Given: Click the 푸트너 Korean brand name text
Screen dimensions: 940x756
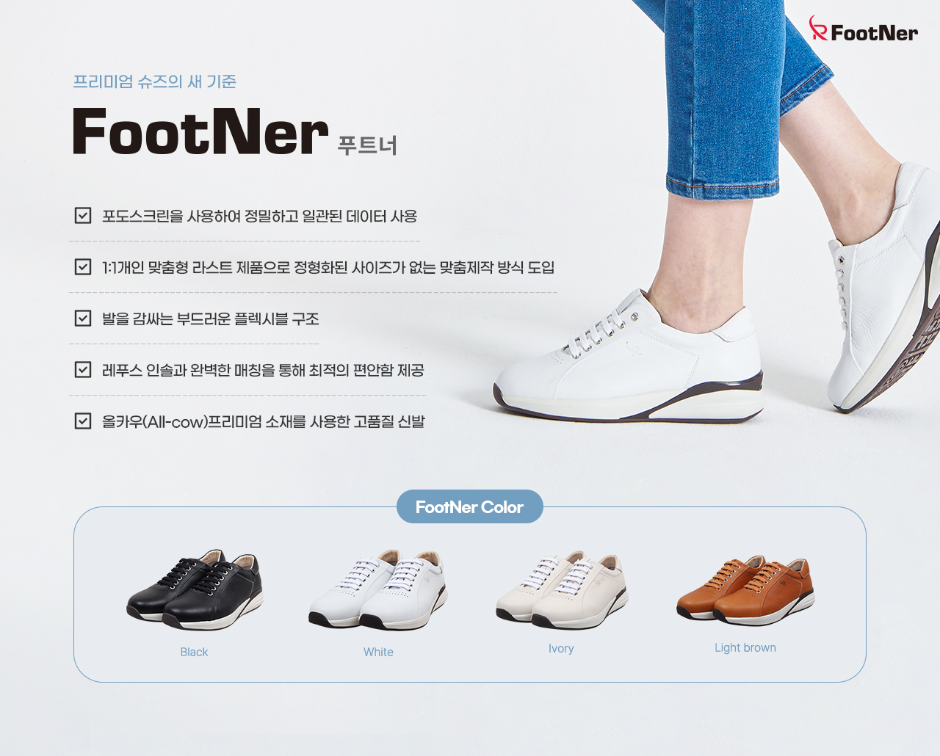Looking at the screenshot, I should 367,145.
